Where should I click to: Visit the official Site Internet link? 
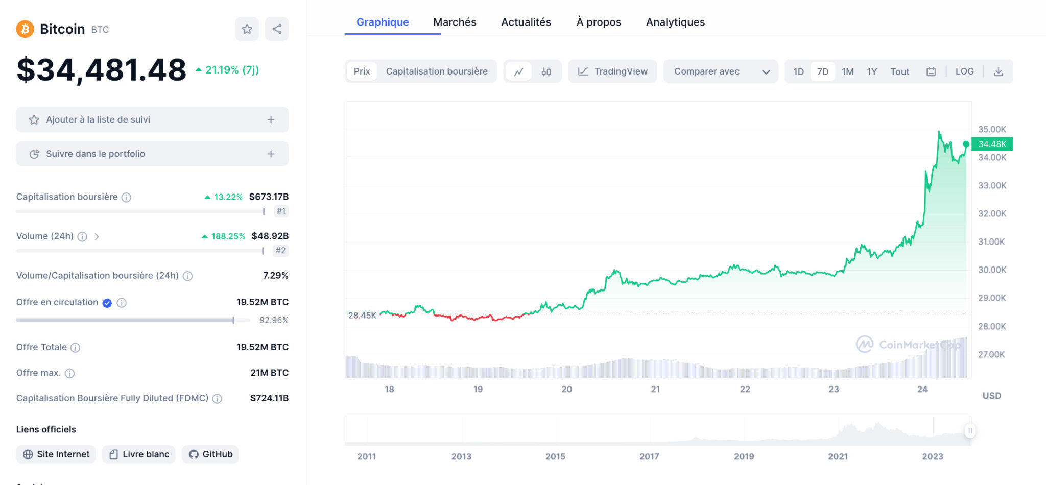click(56, 454)
